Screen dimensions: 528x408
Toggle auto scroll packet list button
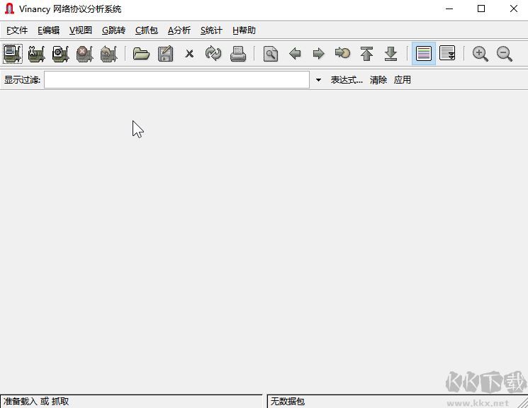click(x=447, y=54)
